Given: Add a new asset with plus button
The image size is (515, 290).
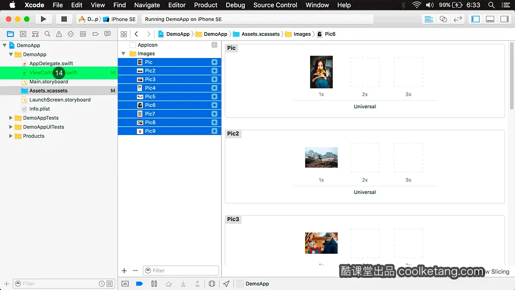Looking at the screenshot, I should (x=124, y=271).
